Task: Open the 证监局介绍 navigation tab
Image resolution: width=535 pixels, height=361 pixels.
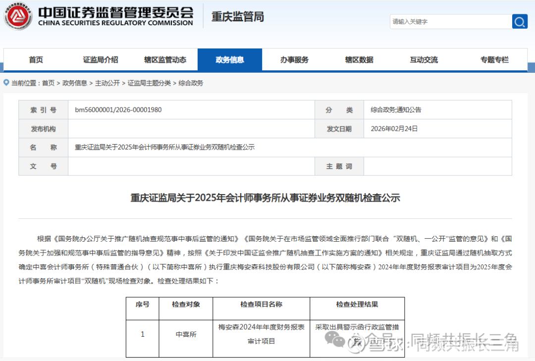Action: [x=101, y=60]
